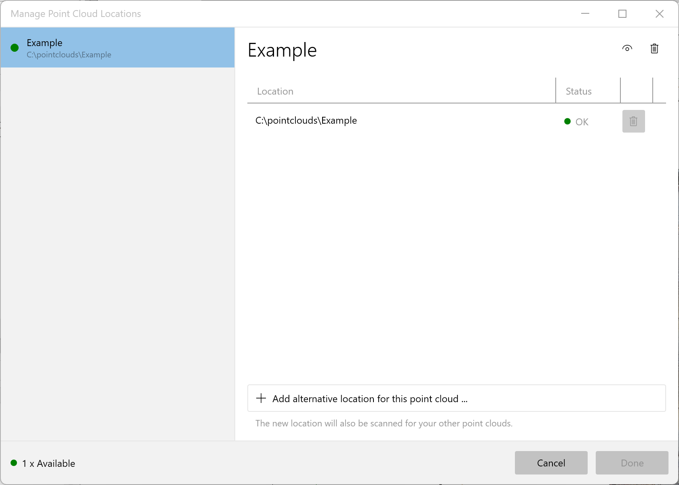
Task: Minimize the Manage Point Cloud Locations dialog
Action: click(x=585, y=14)
